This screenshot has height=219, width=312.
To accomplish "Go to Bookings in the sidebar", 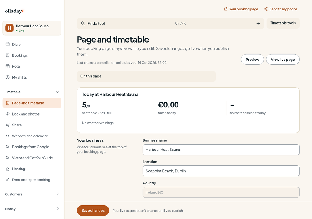I will click(32, 55).
